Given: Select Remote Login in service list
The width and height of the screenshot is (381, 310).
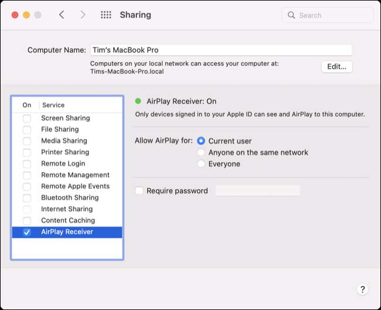Looking at the screenshot, I should pyautogui.click(x=63, y=163).
